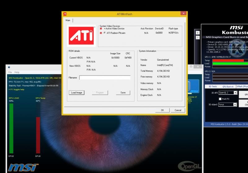Click the GPU 1 green Load bar
This screenshot has width=248, height=173.
tap(230, 64)
